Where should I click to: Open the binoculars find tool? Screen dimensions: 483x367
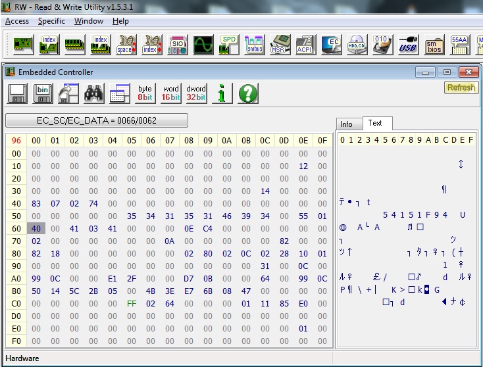[x=94, y=93]
